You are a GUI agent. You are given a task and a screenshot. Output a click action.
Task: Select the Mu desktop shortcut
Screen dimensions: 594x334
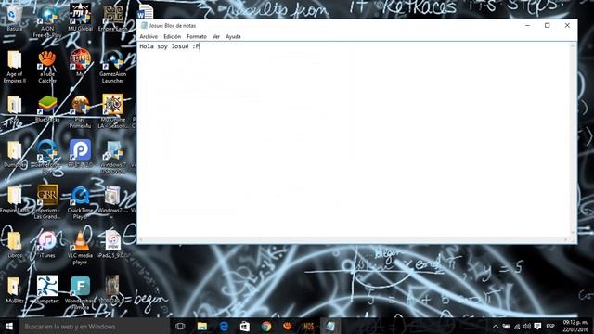coord(80,63)
